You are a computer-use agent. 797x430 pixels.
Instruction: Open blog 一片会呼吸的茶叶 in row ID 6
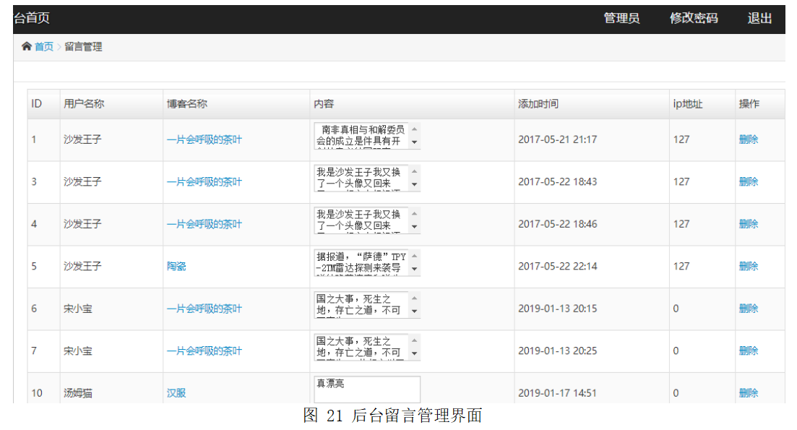coord(204,308)
